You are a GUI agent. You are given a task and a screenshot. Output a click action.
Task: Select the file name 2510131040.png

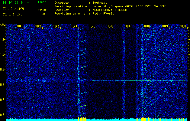point(13,8)
